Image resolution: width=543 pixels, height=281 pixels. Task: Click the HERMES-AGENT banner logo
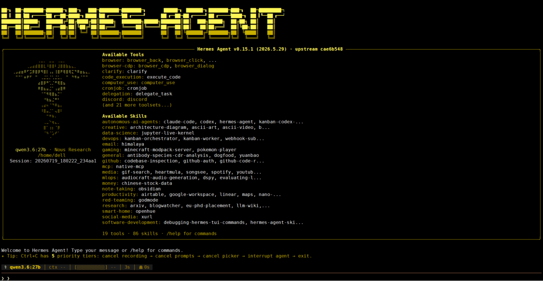[x=143, y=23]
